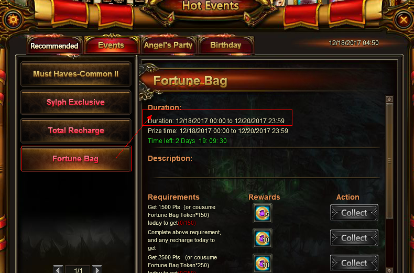
Task: Select the Fortune Bag event
Action: pos(76,159)
